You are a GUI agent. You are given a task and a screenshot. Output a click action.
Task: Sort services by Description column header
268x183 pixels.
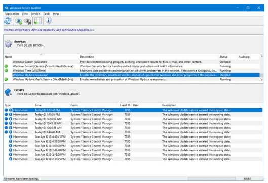pyautogui.click(x=148, y=57)
